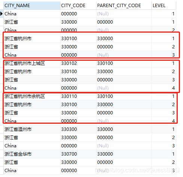The width and height of the screenshot is (183, 177).
Task: Select the LEVEL column header
Action: [x=164, y=6]
